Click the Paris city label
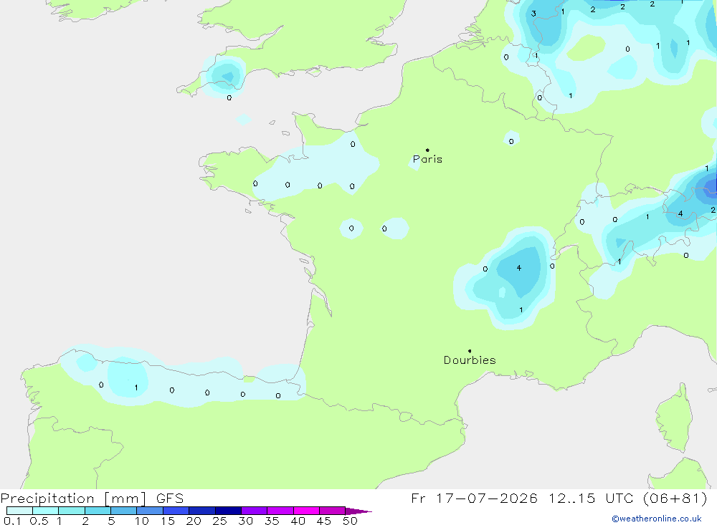This screenshot has width=717, height=525. [427, 159]
